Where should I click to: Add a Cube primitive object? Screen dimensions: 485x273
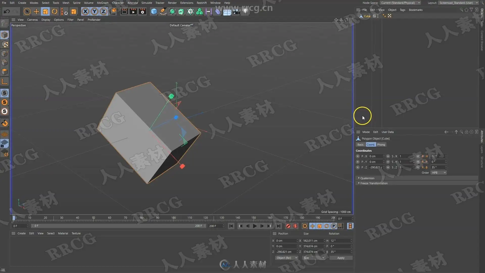[x=154, y=11]
